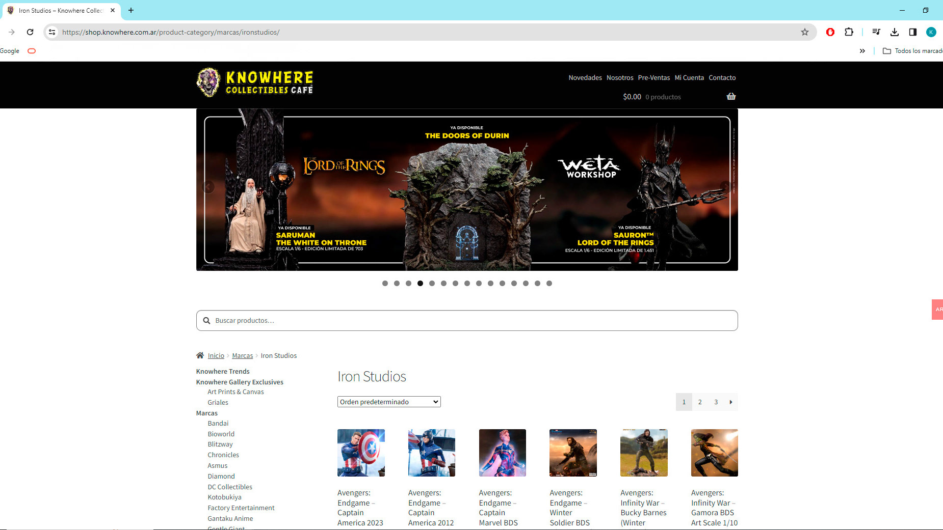Bookmark this page with the star icon

point(805,32)
